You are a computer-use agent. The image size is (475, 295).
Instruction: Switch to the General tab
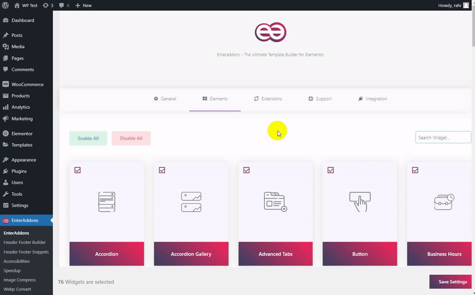click(x=165, y=99)
